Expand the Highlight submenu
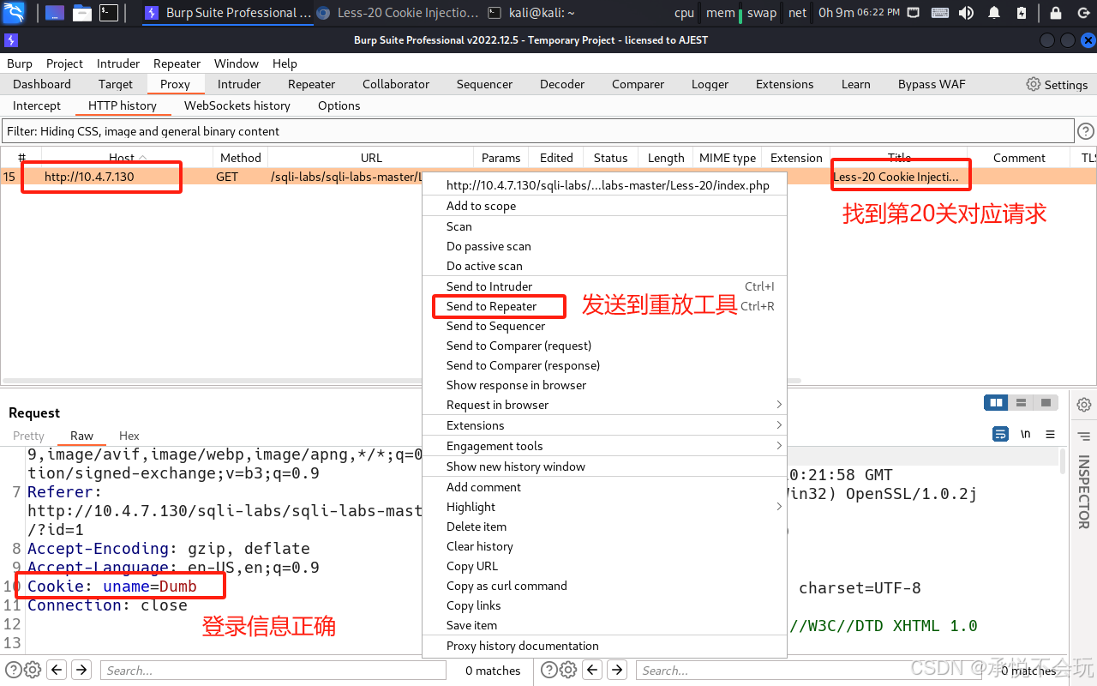 (604, 507)
